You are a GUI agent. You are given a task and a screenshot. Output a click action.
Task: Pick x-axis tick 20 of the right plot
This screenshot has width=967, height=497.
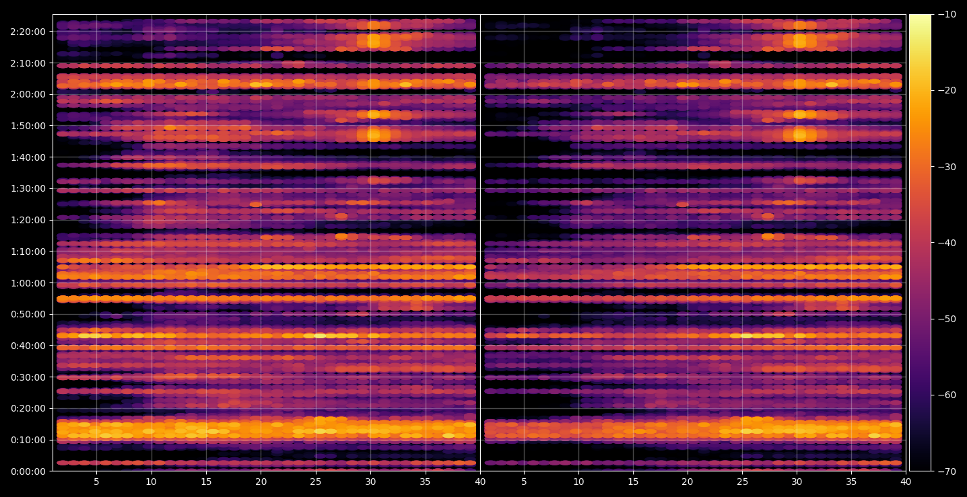coord(688,482)
